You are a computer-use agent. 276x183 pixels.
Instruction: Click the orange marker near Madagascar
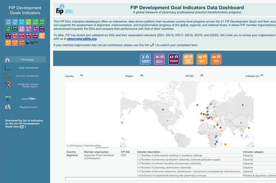point(226,145)
